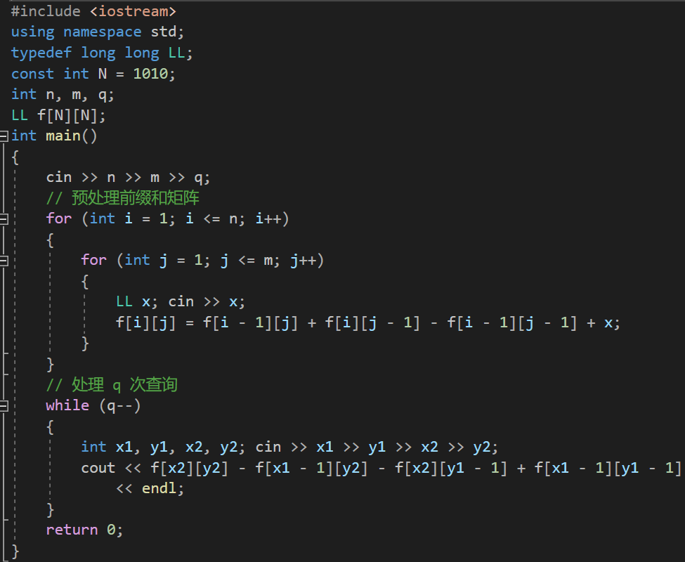Screen dimensions: 685x562
Task: Click the #include <iostream> line
Action: pos(93,11)
